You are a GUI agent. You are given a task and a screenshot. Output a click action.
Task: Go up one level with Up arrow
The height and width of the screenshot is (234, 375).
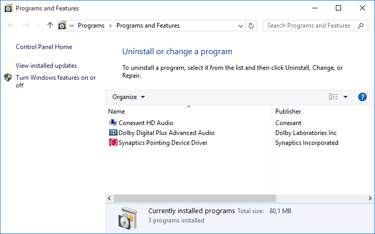click(x=50, y=25)
